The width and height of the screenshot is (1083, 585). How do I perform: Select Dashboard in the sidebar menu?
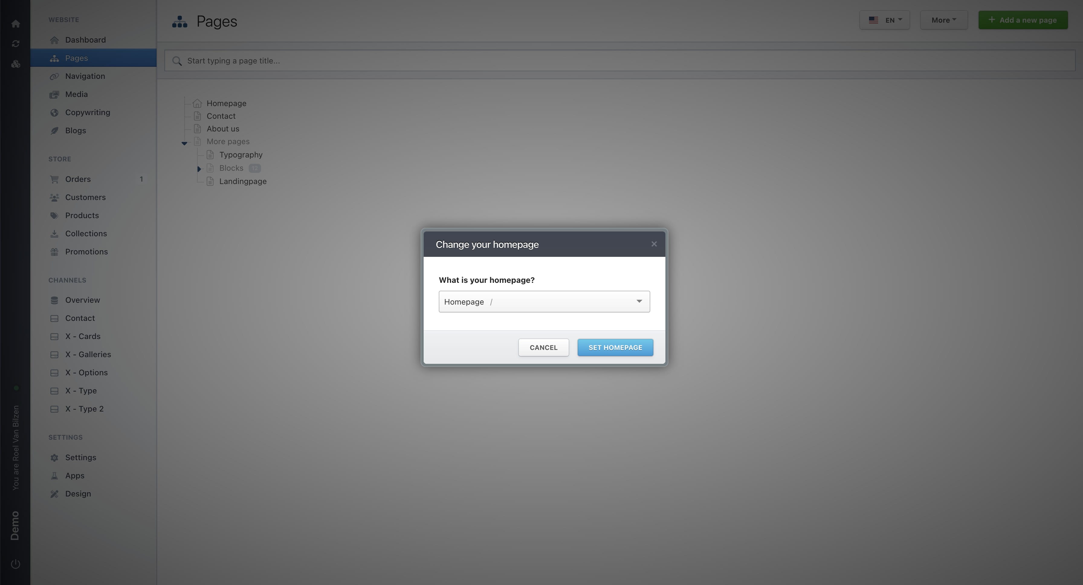coord(85,40)
